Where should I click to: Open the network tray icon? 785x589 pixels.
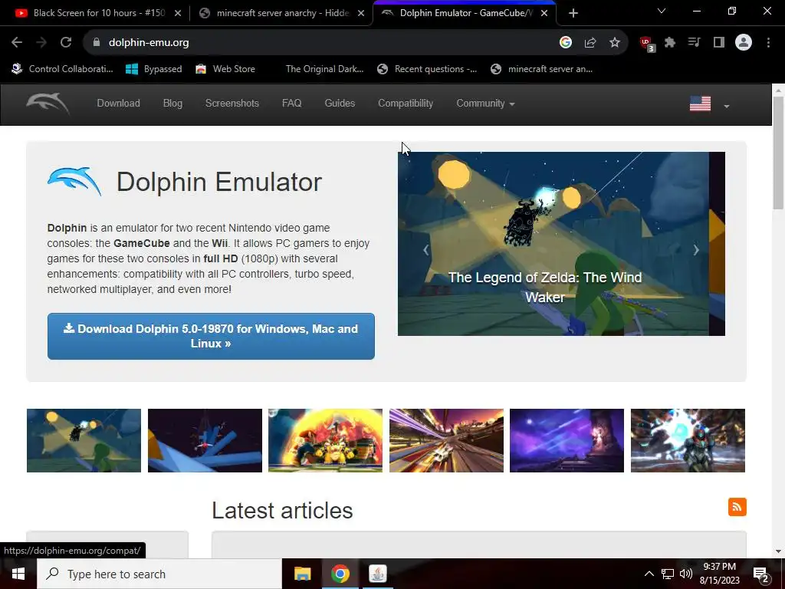(668, 574)
